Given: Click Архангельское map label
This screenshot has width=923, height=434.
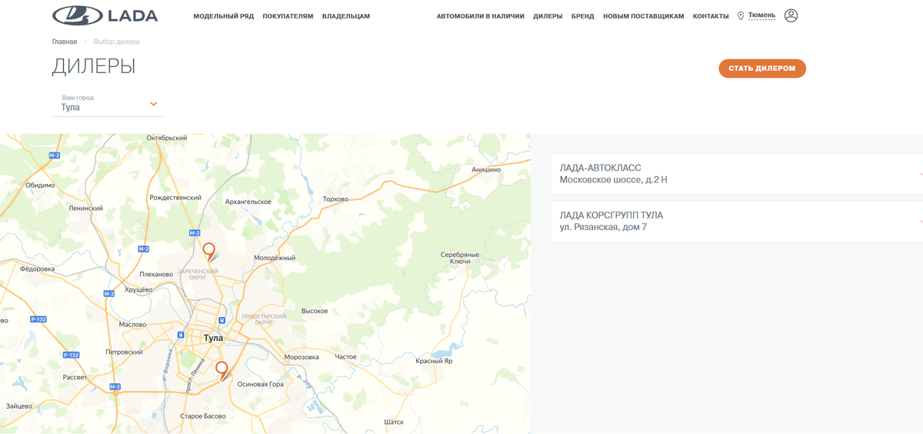Looking at the screenshot, I should point(247,202).
